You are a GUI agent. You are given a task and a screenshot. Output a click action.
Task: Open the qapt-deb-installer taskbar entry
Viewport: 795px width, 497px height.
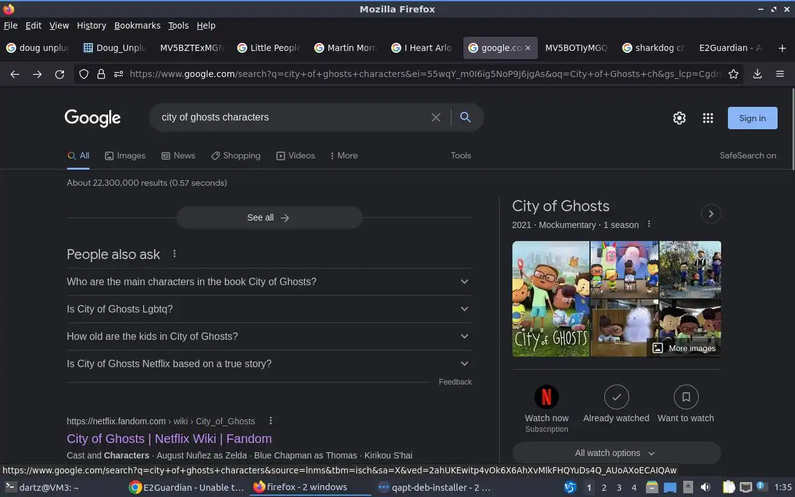[x=434, y=488]
